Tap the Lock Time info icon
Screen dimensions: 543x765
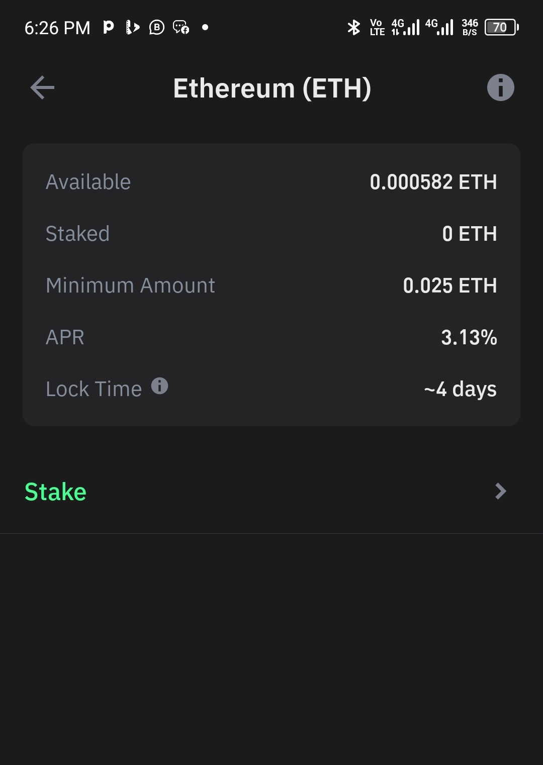159,386
